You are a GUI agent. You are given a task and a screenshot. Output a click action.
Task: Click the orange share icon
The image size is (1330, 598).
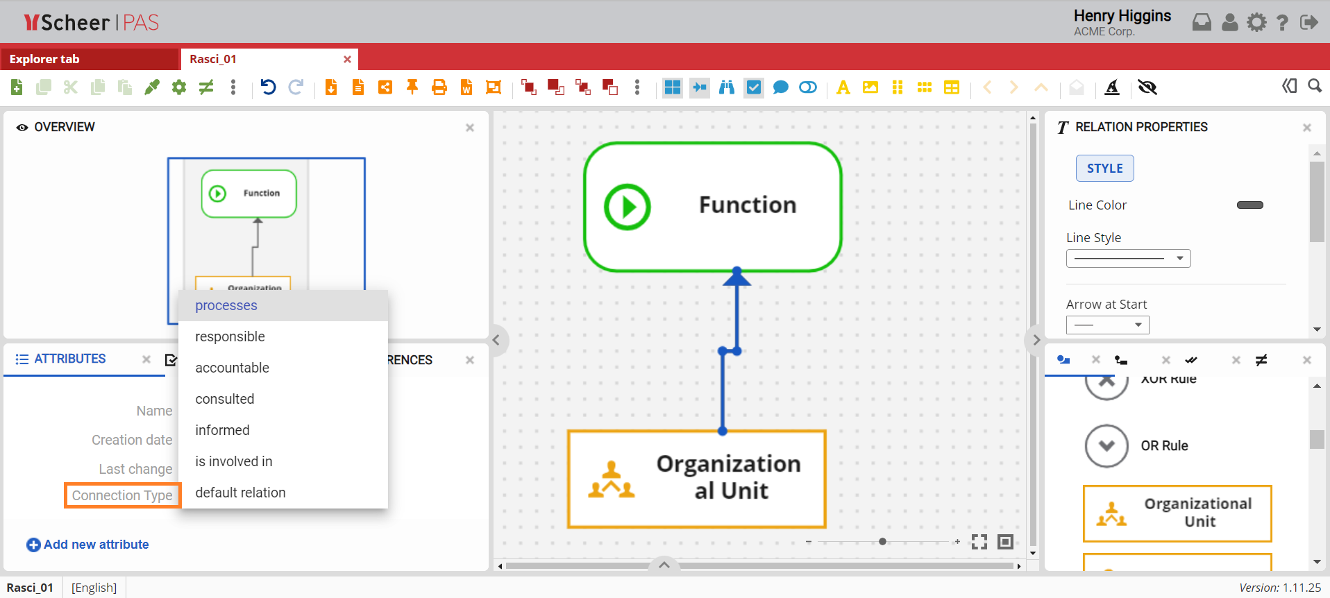pos(385,87)
